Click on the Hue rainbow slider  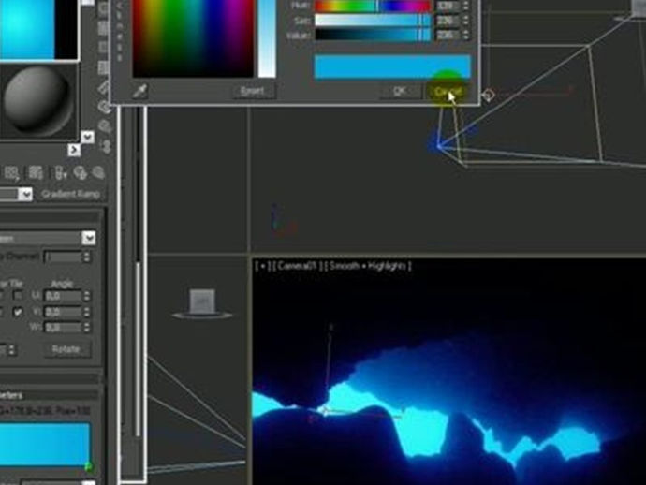(x=373, y=6)
